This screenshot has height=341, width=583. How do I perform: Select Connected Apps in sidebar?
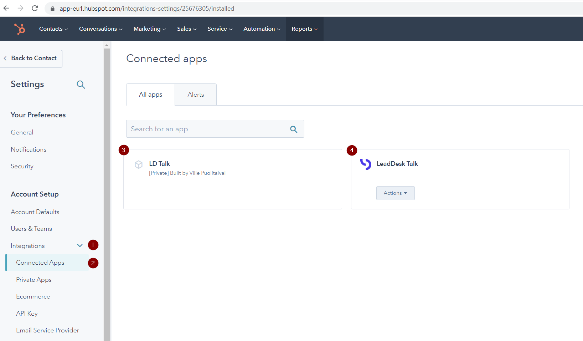pos(47,263)
